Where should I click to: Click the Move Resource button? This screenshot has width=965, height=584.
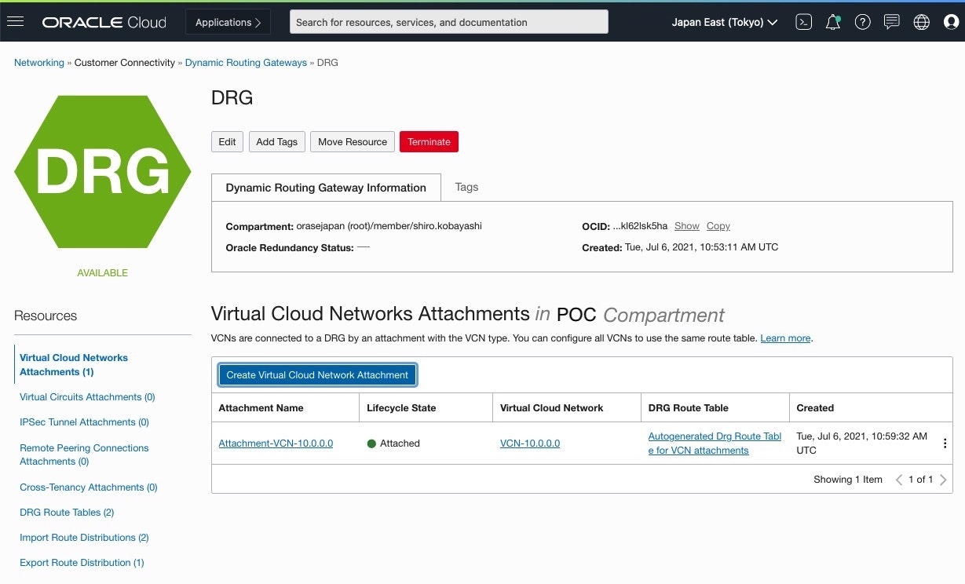(353, 141)
